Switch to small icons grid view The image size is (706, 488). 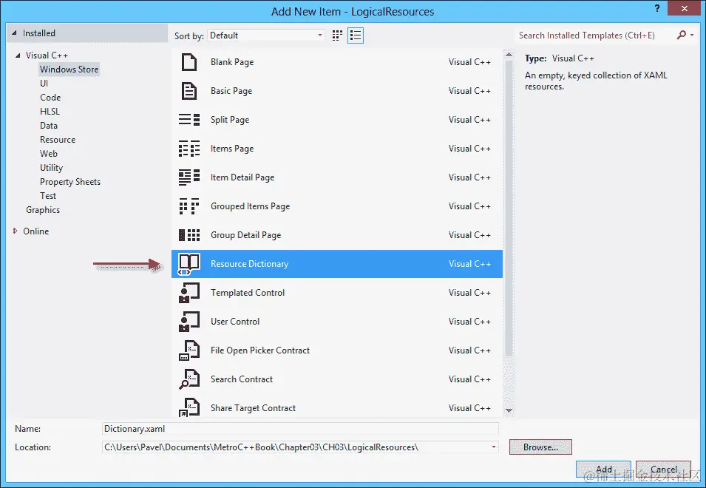point(337,35)
